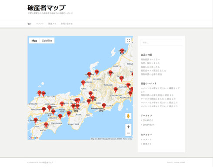The width and height of the screenshot is (213, 168).
Task: Open the 開発メモ category in the sidebar
Action: 147,144
